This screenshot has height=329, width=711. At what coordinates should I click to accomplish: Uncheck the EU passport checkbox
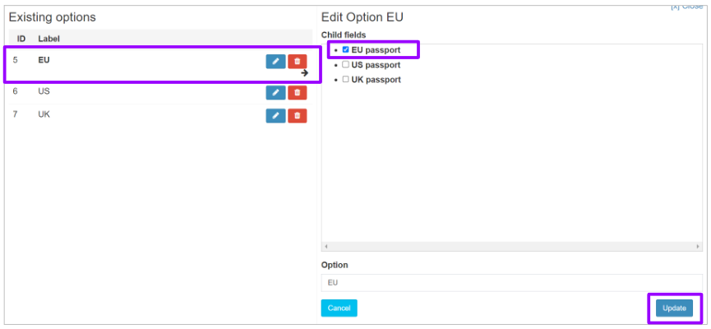click(x=345, y=49)
